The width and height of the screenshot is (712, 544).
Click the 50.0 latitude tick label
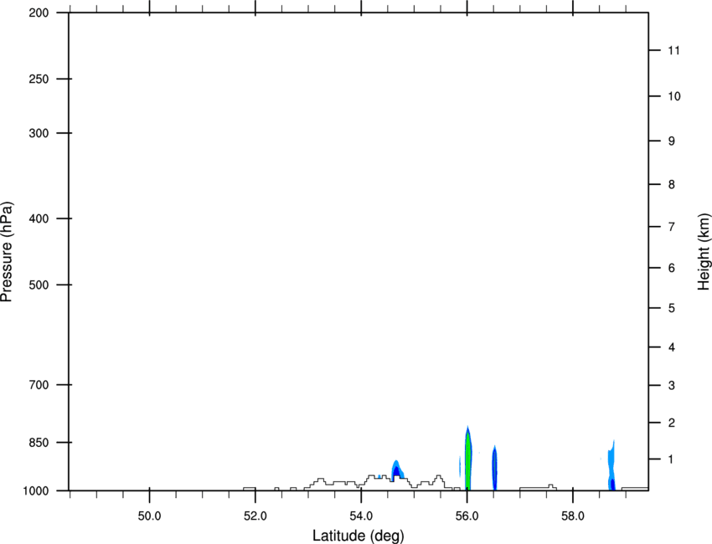(149, 516)
